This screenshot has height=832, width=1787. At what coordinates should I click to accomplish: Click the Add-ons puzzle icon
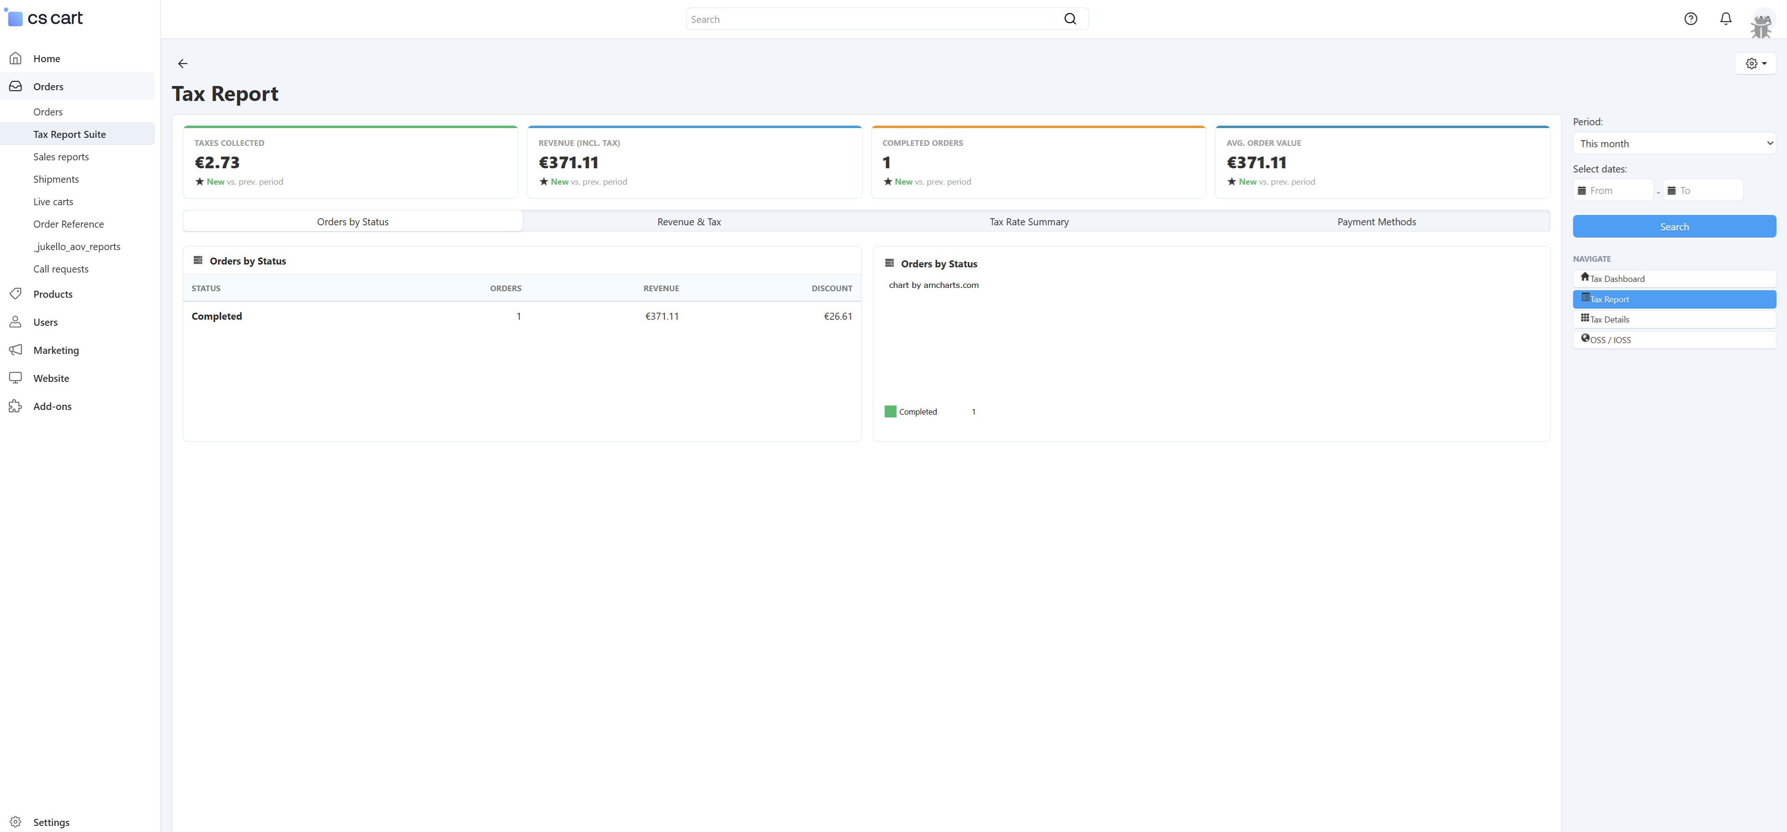point(15,406)
